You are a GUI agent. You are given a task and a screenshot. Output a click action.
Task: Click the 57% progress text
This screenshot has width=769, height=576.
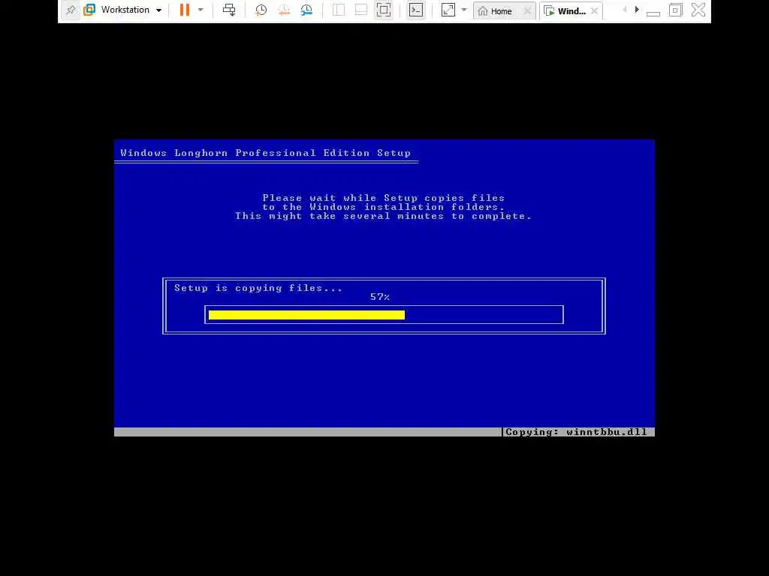point(380,297)
